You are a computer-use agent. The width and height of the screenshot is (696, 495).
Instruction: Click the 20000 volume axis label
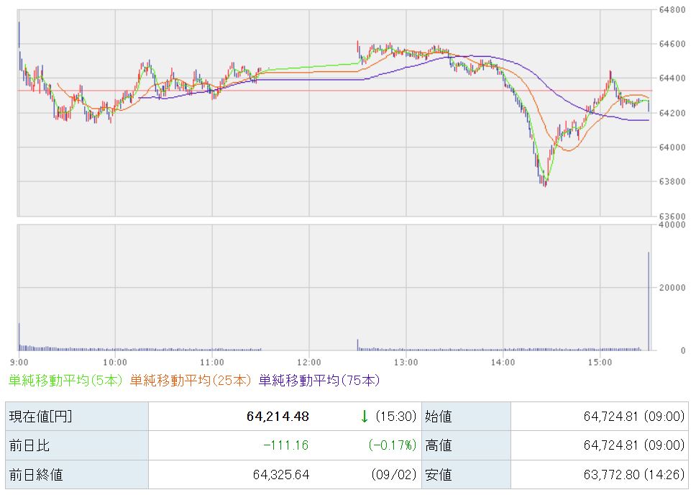[x=672, y=288]
